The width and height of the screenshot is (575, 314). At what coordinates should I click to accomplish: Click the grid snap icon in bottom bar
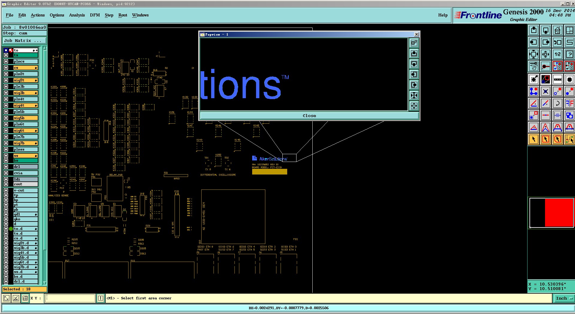click(x=25, y=298)
